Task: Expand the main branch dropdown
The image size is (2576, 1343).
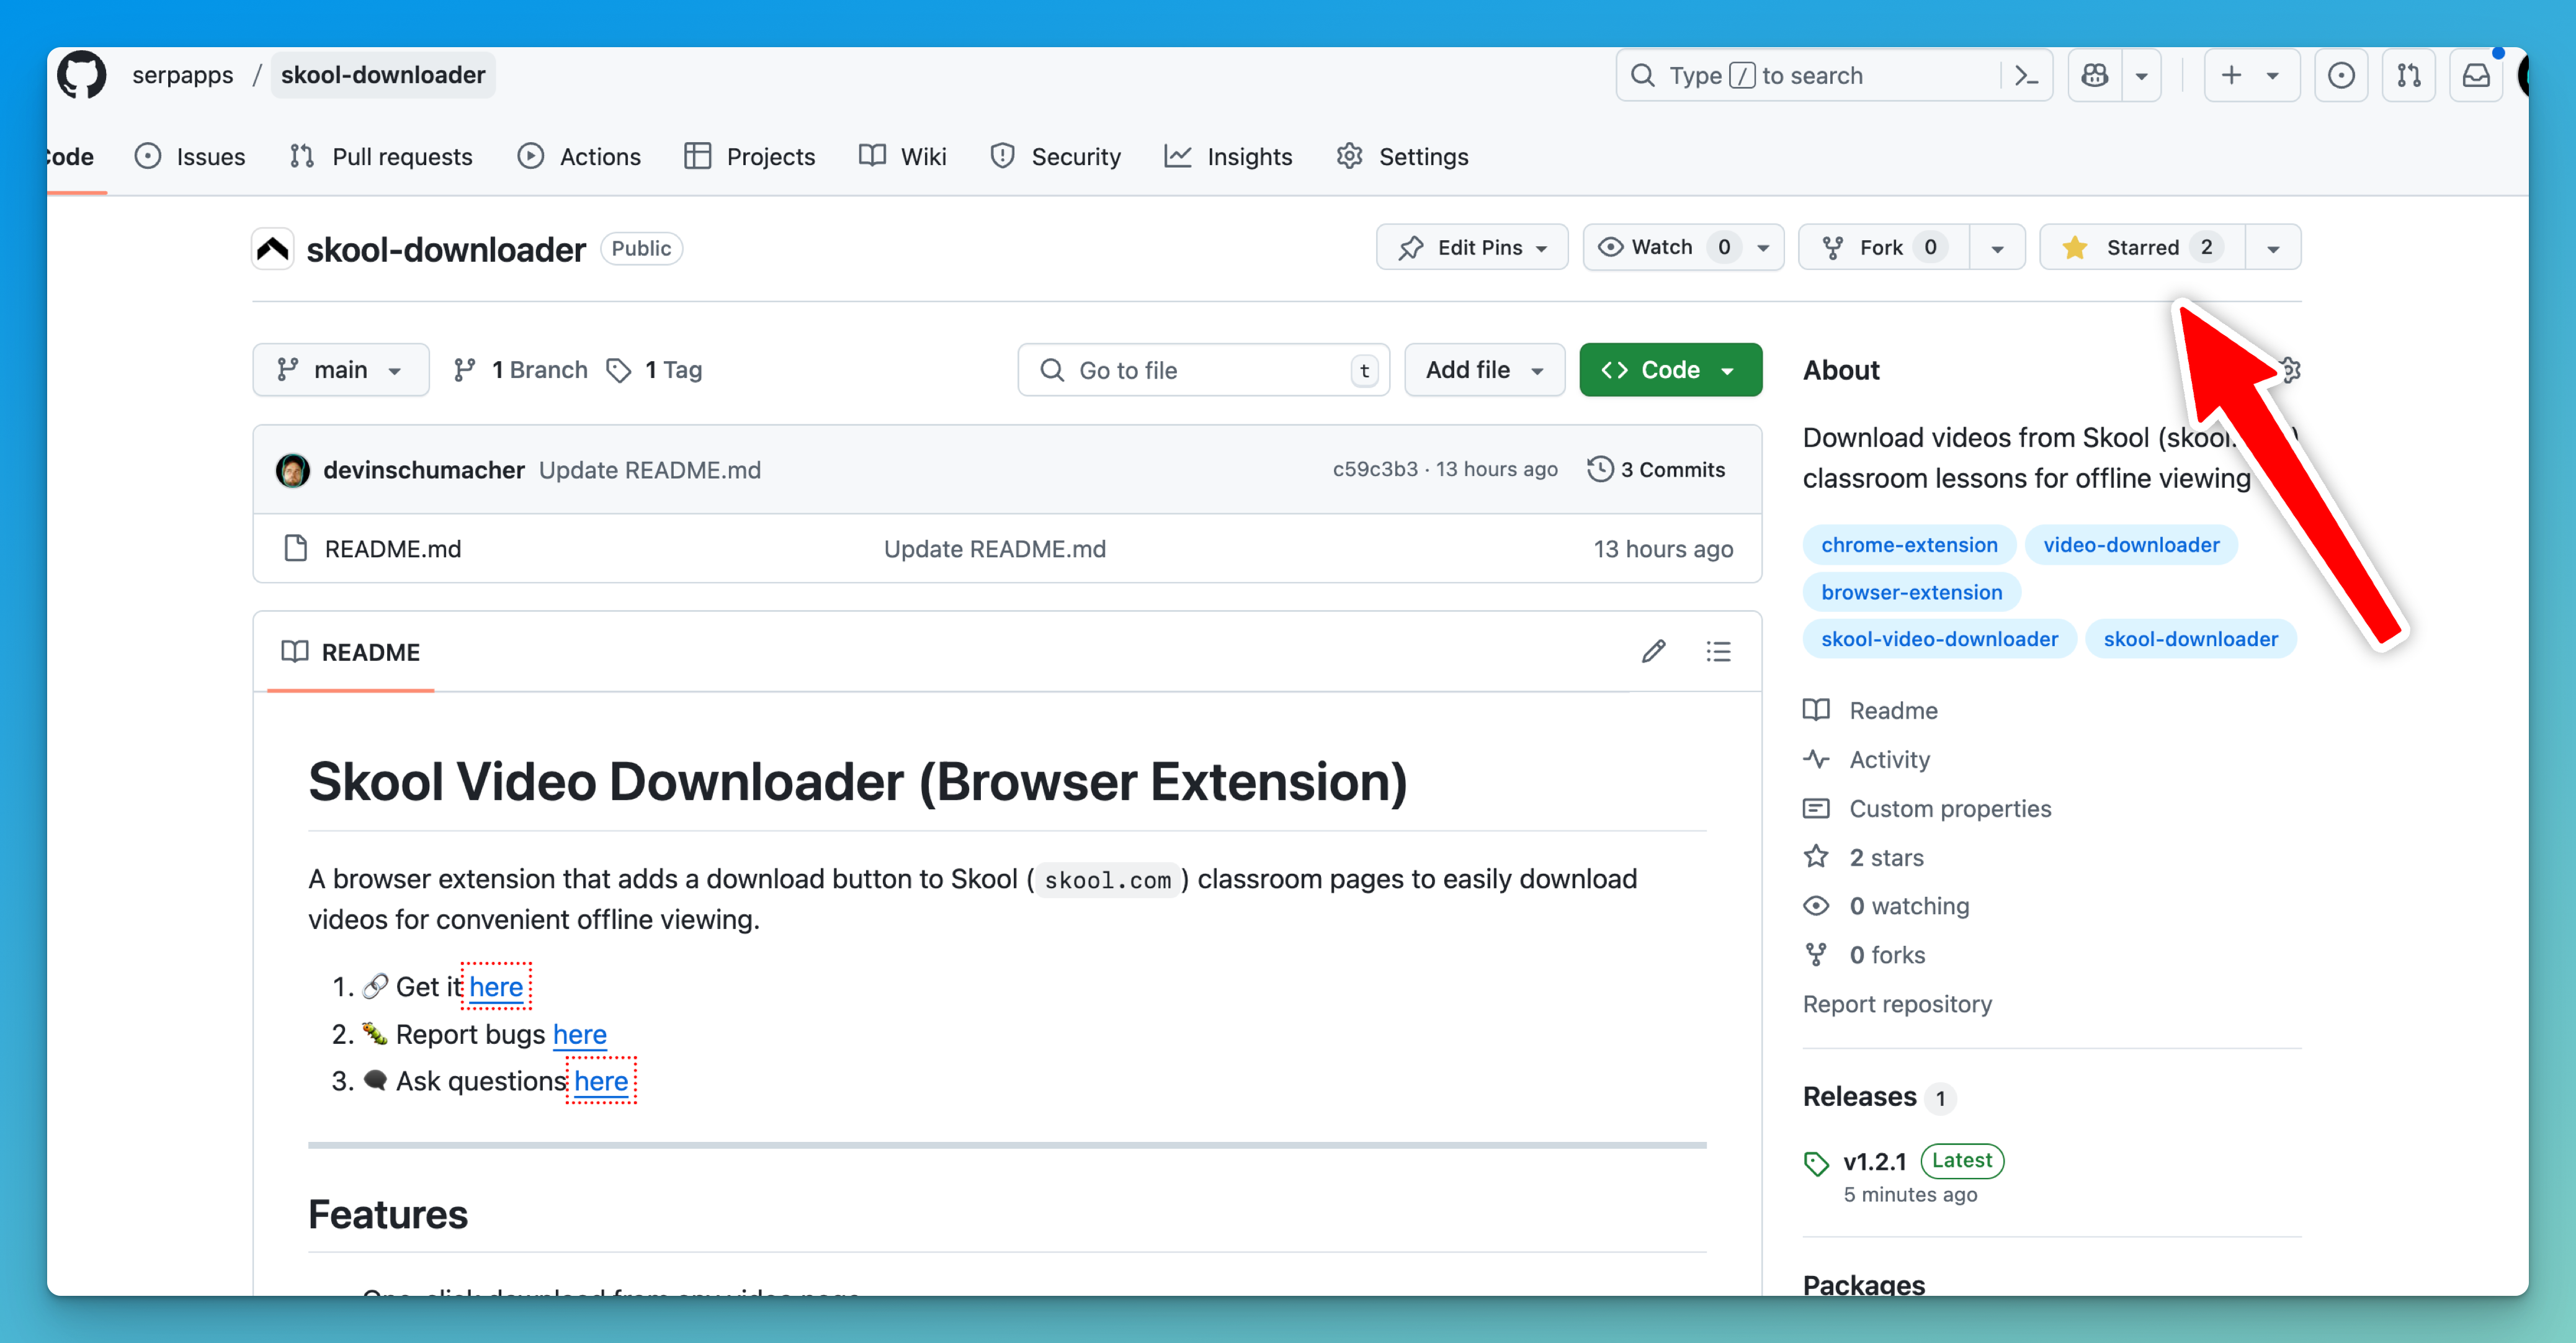Action: 340,370
